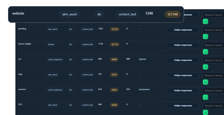Select the suggested replacement журнал
This screenshot has height=115, width=224.
[142, 59]
